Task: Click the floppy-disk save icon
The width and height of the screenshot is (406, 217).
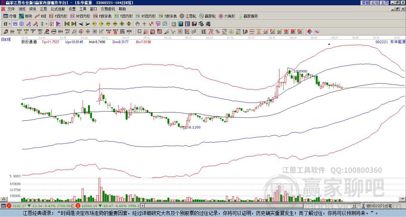Action: point(194,24)
